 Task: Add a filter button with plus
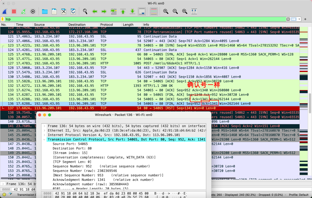[x=305, y=19]
